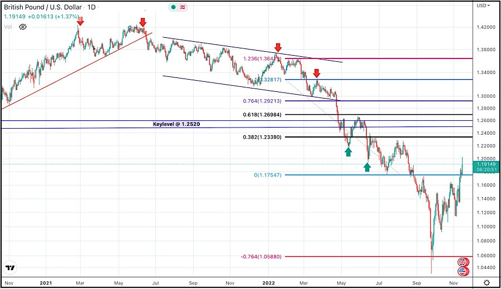Viewport: 501px width, 289px height.
Task: Toggle the volume indicator visibility eye icon
Action: pos(23,27)
